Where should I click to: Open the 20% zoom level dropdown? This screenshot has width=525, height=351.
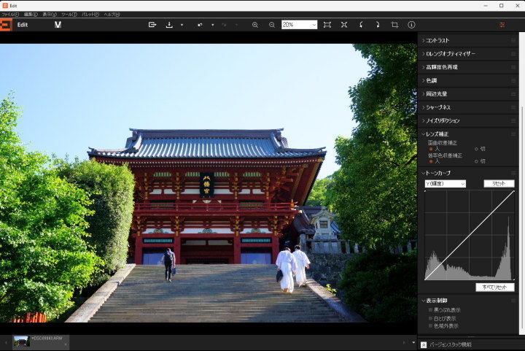click(x=299, y=25)
